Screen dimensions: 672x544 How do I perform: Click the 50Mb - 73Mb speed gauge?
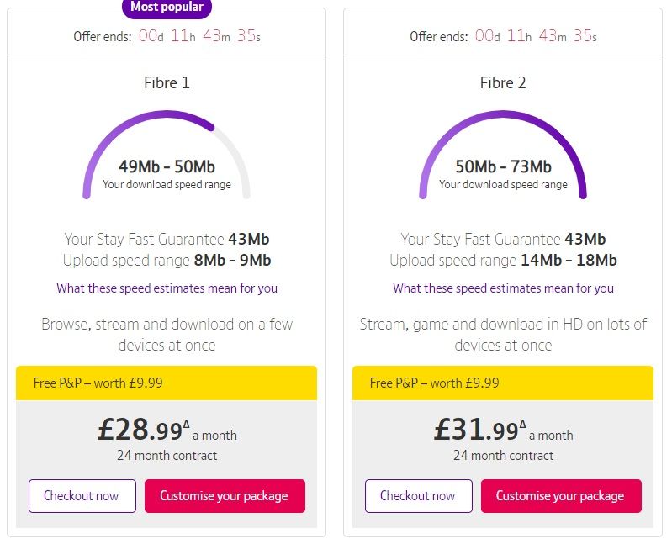(x=503, y=160)
